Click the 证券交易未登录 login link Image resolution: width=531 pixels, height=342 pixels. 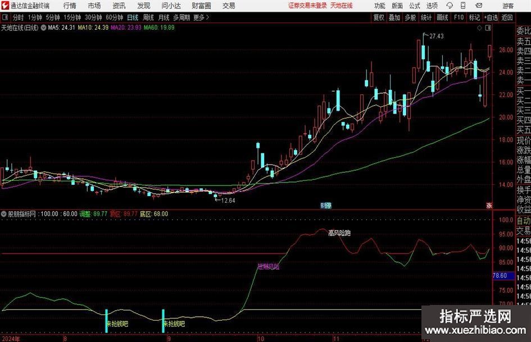click(x=307, y=6)
